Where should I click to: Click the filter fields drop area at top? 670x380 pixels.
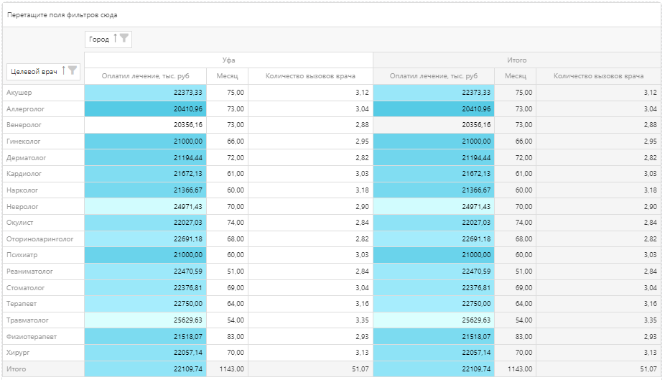tap(330, 15)
